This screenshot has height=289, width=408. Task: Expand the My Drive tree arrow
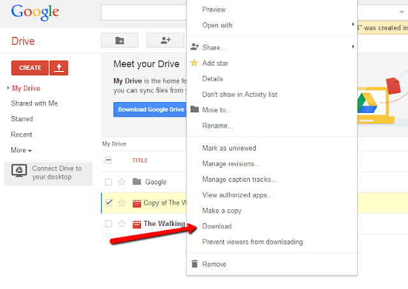click(8, 88)
